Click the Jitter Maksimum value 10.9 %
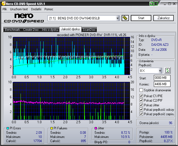This screenshot has height=146, width=178. [125, 137]
